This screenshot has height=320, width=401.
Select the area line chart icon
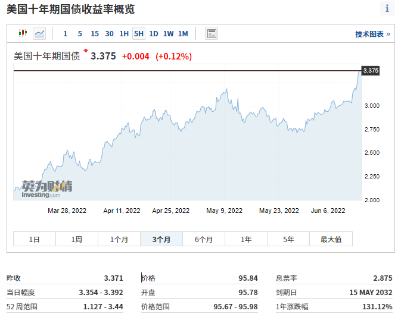pyautogui.click(x=39, y=33)
